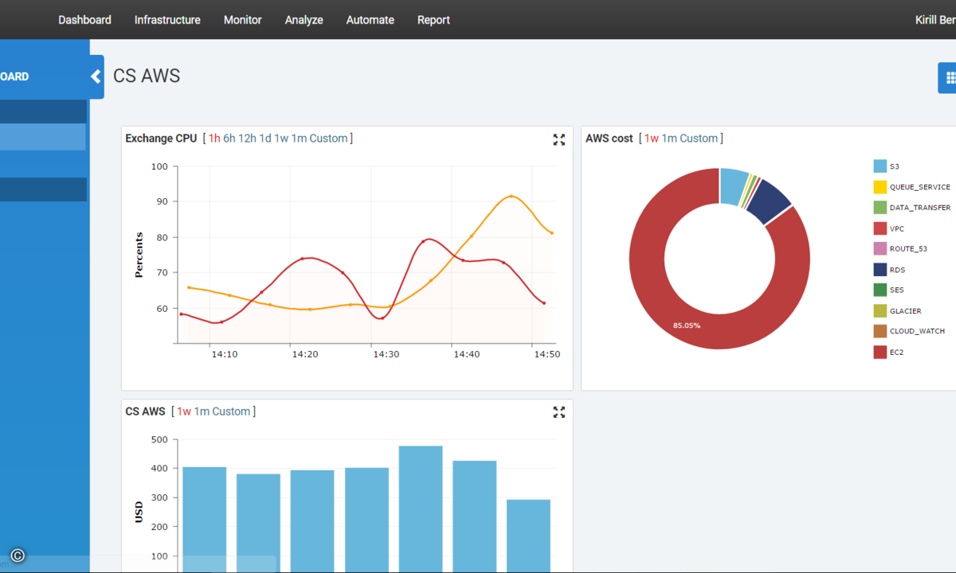
Task: Click the shortest last bar in CS AWS chart
Action: point(528,536)
